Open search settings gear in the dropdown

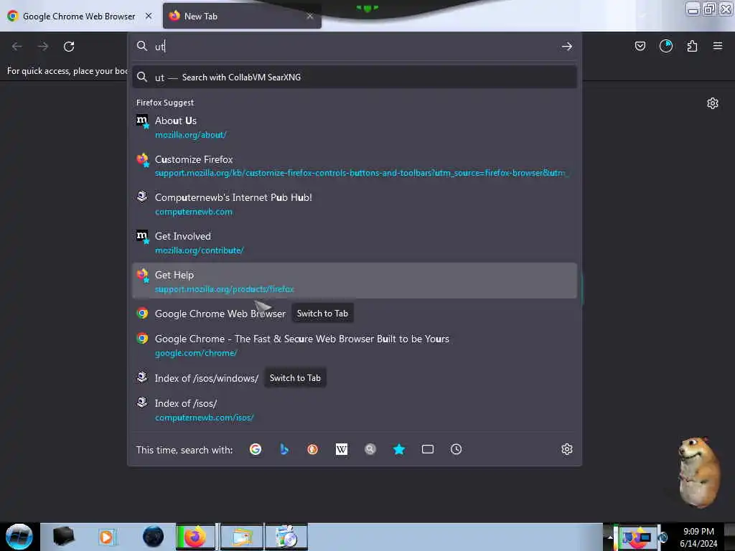coord(567,449)
